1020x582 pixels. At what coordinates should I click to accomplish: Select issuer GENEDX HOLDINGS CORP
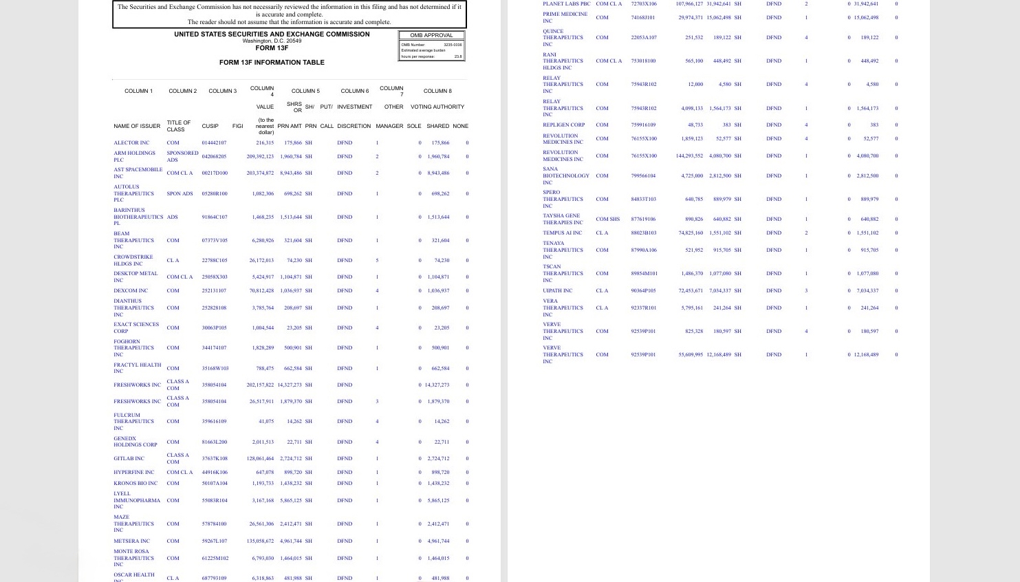click(135, 442)
